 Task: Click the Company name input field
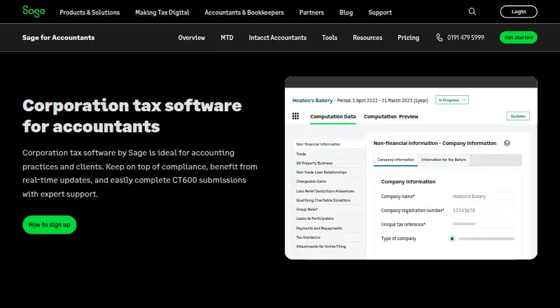pyautogui.click(x=482, y=197)
